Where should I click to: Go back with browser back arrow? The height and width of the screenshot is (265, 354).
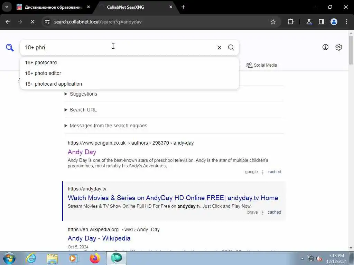point(8,22)
